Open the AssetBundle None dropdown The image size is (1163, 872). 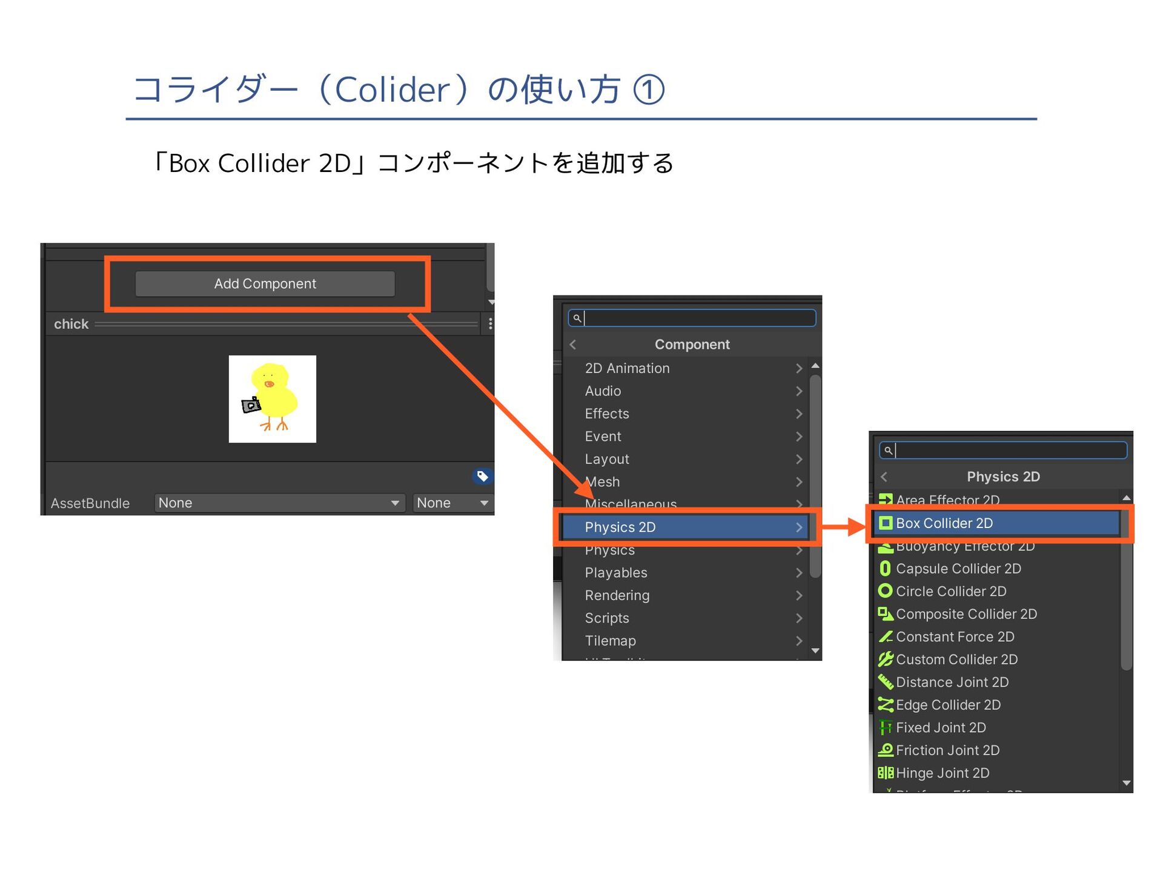(279, 503)
